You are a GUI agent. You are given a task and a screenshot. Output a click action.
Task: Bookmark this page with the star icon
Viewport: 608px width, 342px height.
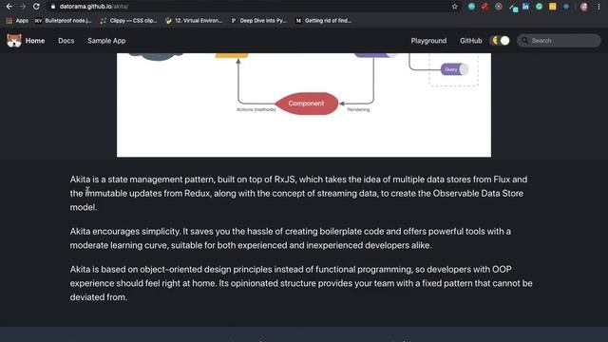(x=454, y=7)
